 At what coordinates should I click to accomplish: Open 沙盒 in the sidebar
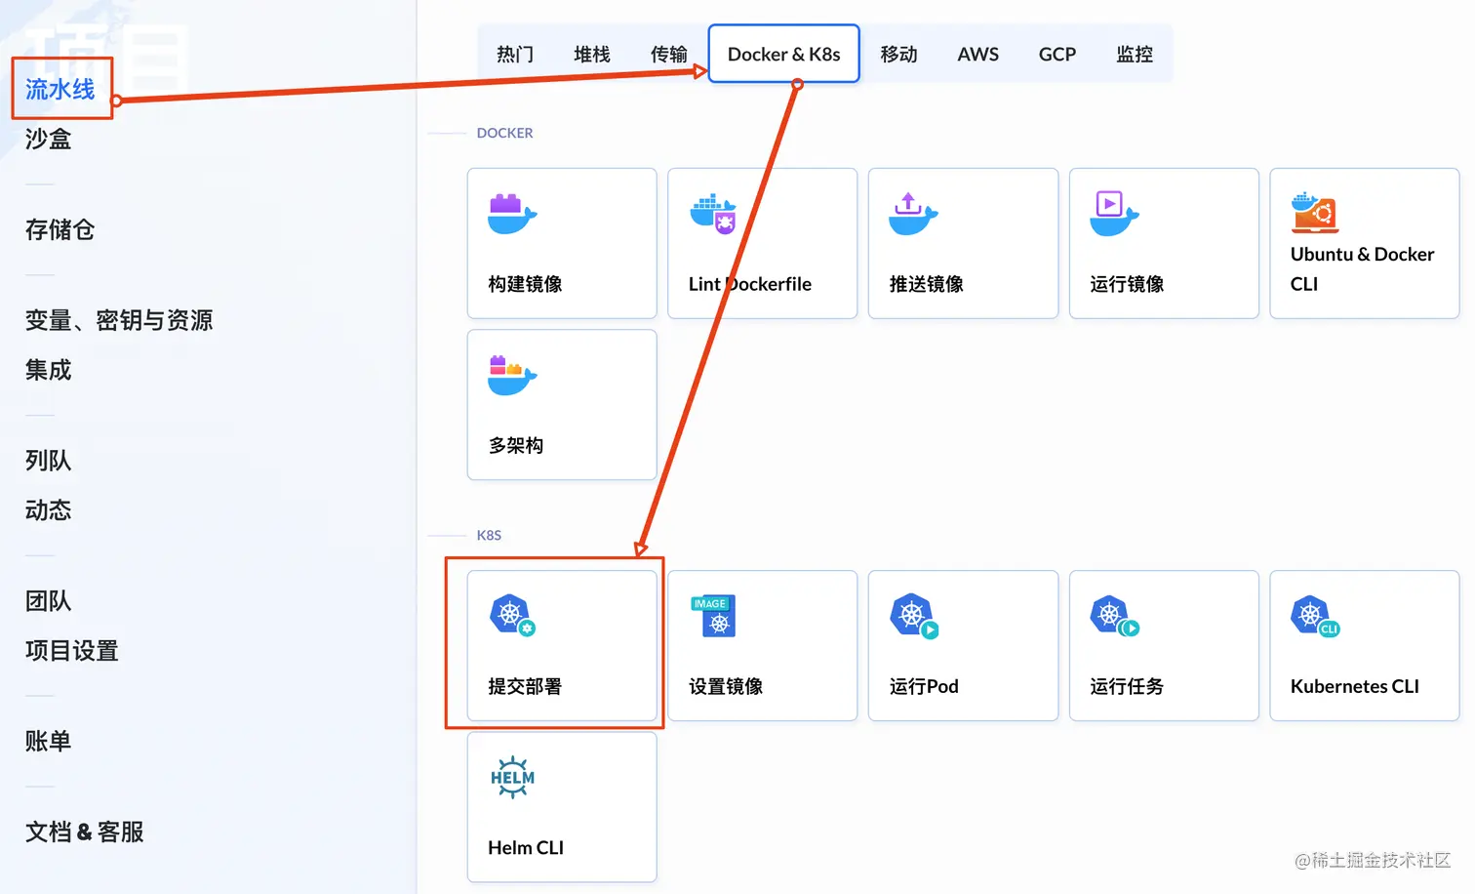click(x=49, y=139)
